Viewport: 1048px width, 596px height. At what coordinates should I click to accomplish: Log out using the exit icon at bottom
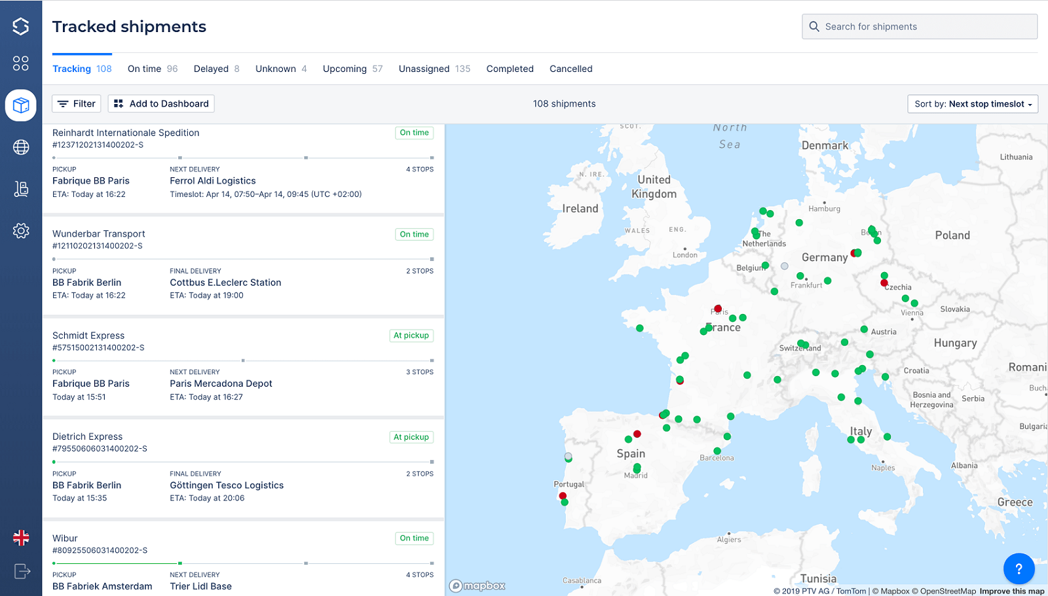[x=21, y=570]
